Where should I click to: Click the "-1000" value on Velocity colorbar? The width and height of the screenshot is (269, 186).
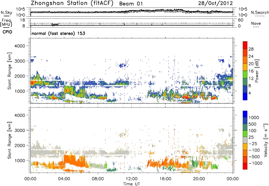(255, 163)
